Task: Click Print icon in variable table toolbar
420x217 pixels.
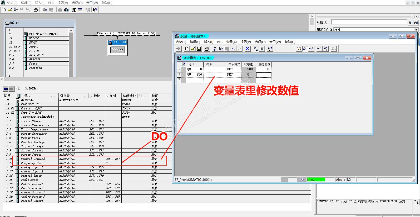Action: coord(207,49)
